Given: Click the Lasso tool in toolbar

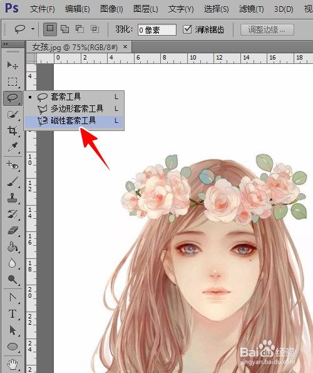Looking at the screenshot, I should tap(13, 98).
